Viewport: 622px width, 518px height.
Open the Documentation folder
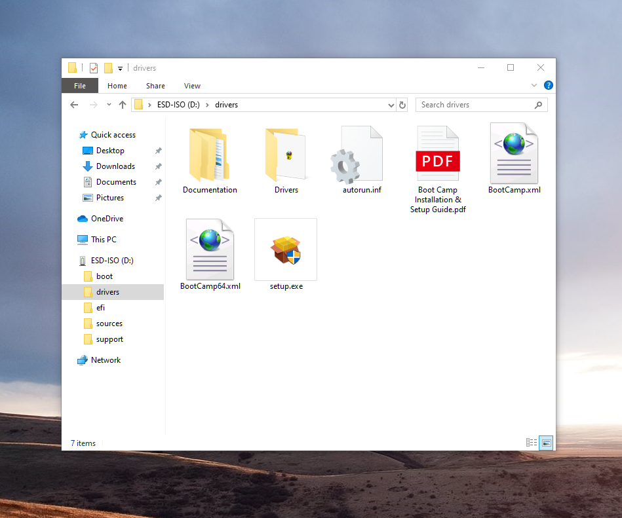point(210,160)
